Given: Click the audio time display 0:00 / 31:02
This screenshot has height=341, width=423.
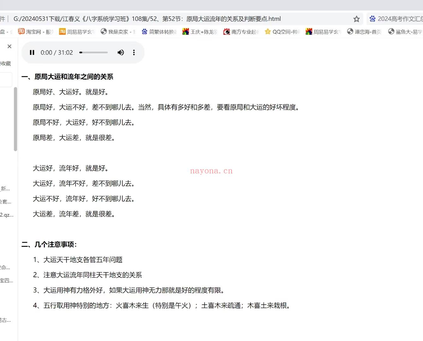Looking at the screenshot, I should click(x=57, y=52).
